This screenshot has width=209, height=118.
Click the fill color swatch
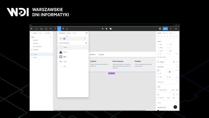158,98
